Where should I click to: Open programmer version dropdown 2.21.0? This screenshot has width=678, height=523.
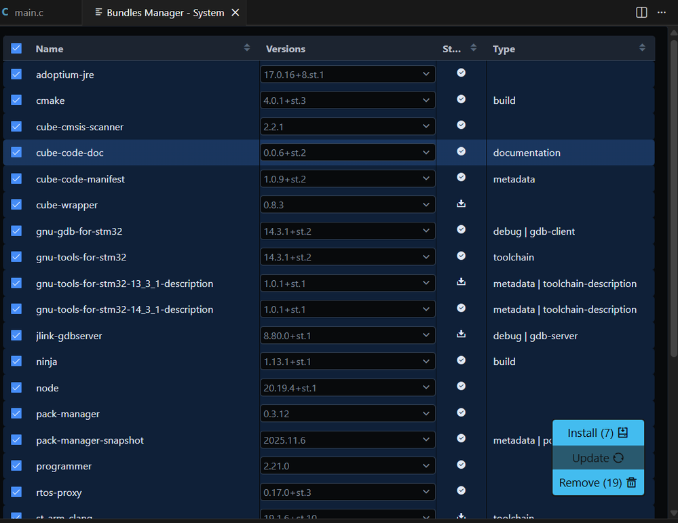point(347,466)
